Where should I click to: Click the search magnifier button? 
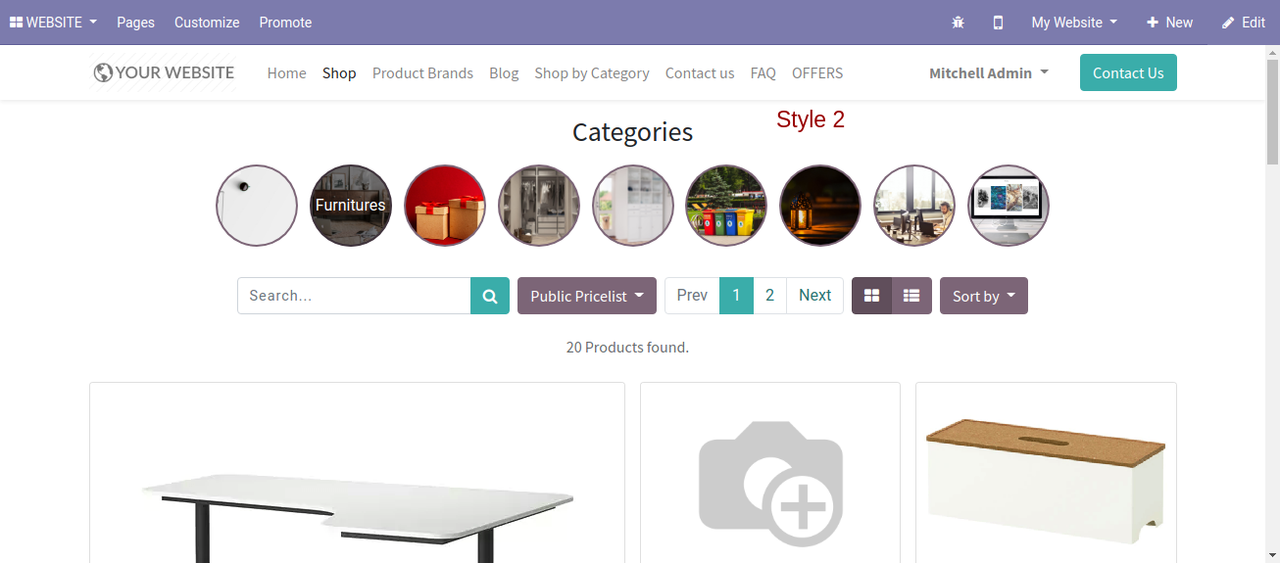click(490, 296)
